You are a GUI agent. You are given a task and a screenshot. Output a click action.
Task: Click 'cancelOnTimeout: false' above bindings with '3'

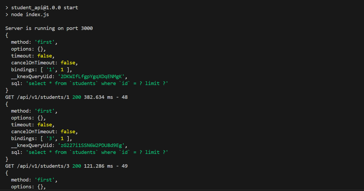(44, 132)
